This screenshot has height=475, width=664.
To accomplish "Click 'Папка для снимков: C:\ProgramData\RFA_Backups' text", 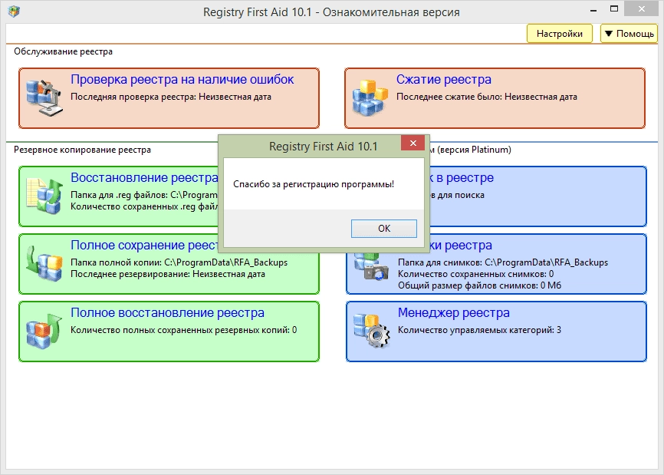I will [503, 262].
